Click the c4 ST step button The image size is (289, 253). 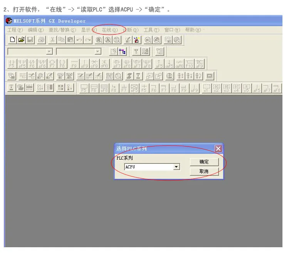(237, 88)
